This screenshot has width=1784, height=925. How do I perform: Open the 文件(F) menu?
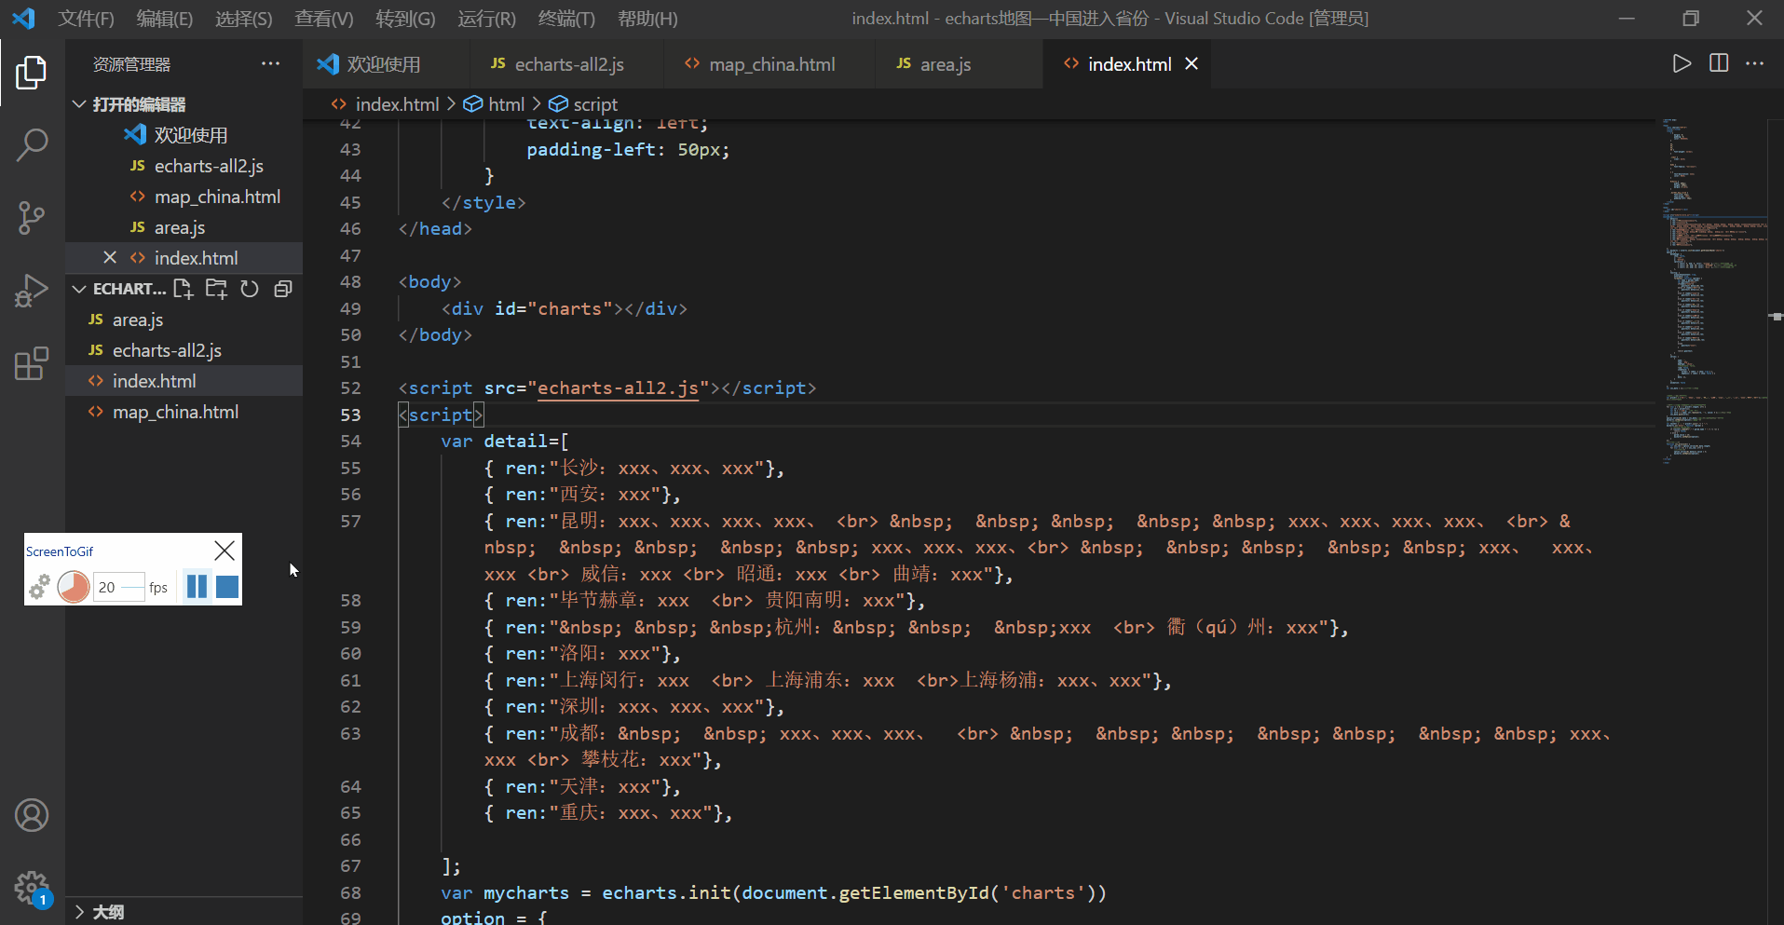click(x=87, y=19)
